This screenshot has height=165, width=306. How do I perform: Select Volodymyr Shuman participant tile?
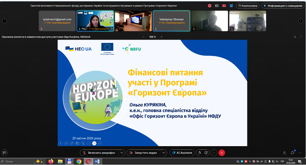171,21
